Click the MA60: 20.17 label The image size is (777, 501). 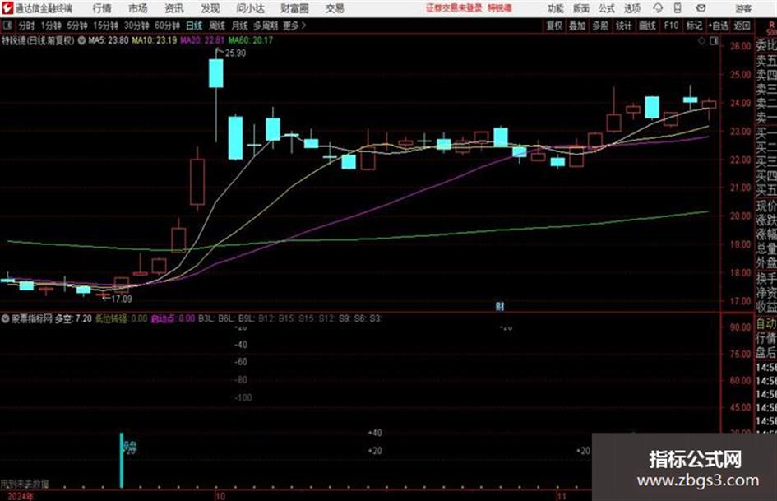tap(251, 40)
